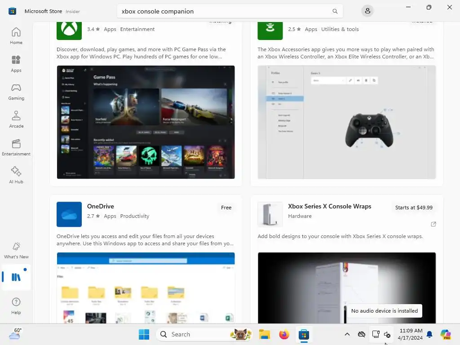Image resolution: width=460 pixels, height=345 pixels.
Task: Open the clock showing 11:09 AM
Action: pyautogui.click(x=411, y=334)
